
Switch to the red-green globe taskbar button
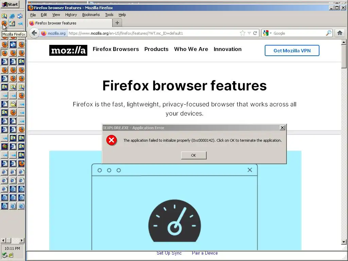click(x=4, y=146)
